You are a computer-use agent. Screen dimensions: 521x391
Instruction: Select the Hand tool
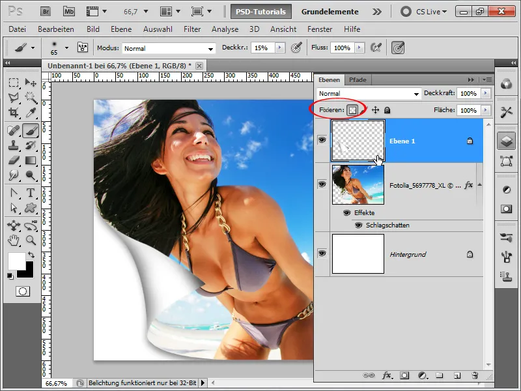[x=13, y=240]
